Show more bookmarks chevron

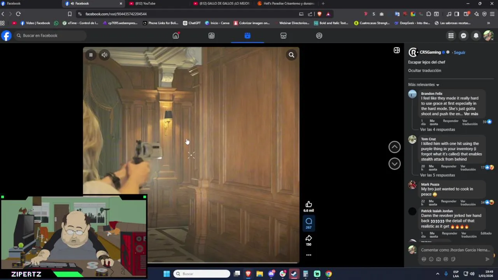click(488, 23)
